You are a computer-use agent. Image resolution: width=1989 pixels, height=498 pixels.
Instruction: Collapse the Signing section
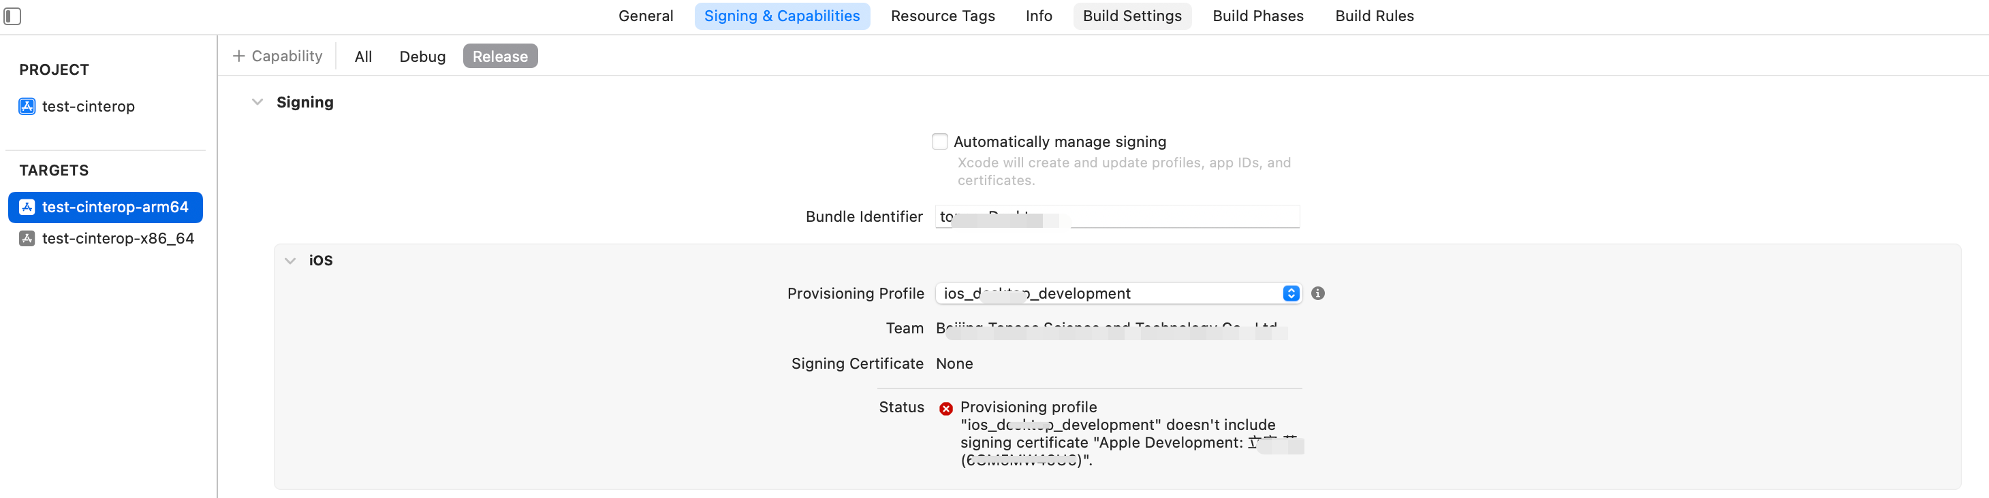pyautogui.click(x=258, y=103)
